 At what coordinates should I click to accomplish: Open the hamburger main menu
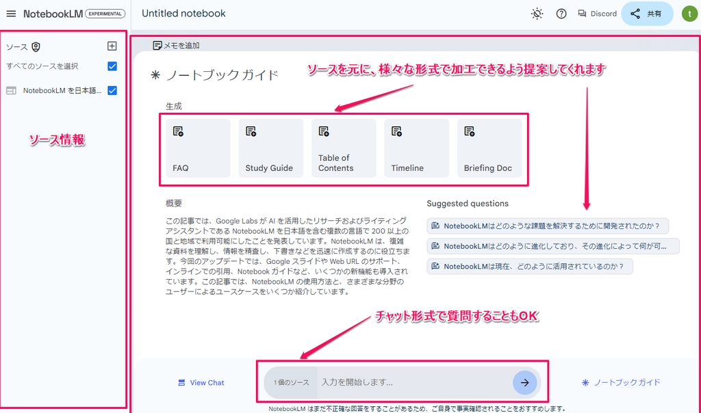[x=11, y=14]
